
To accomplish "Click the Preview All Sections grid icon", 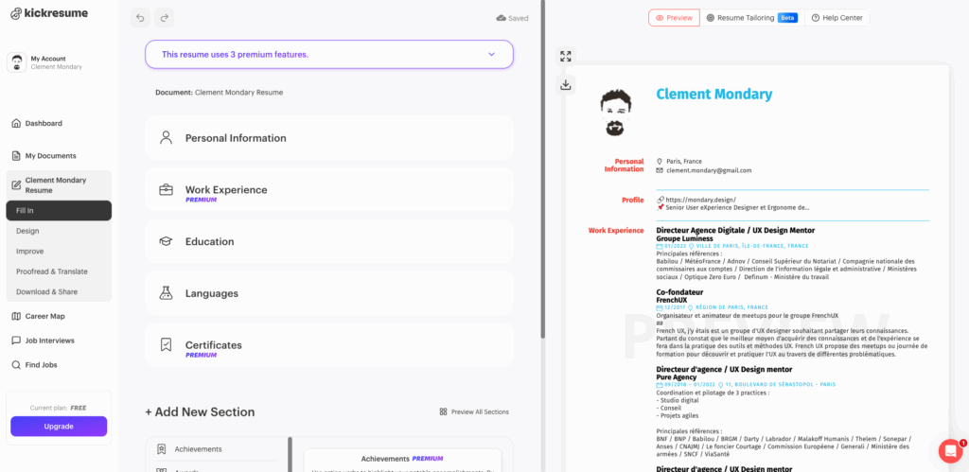I will (x=443, y=411).
